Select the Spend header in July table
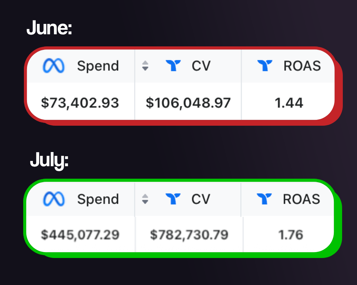The height and width of the screenshot is (285, 357). point(98,199)
